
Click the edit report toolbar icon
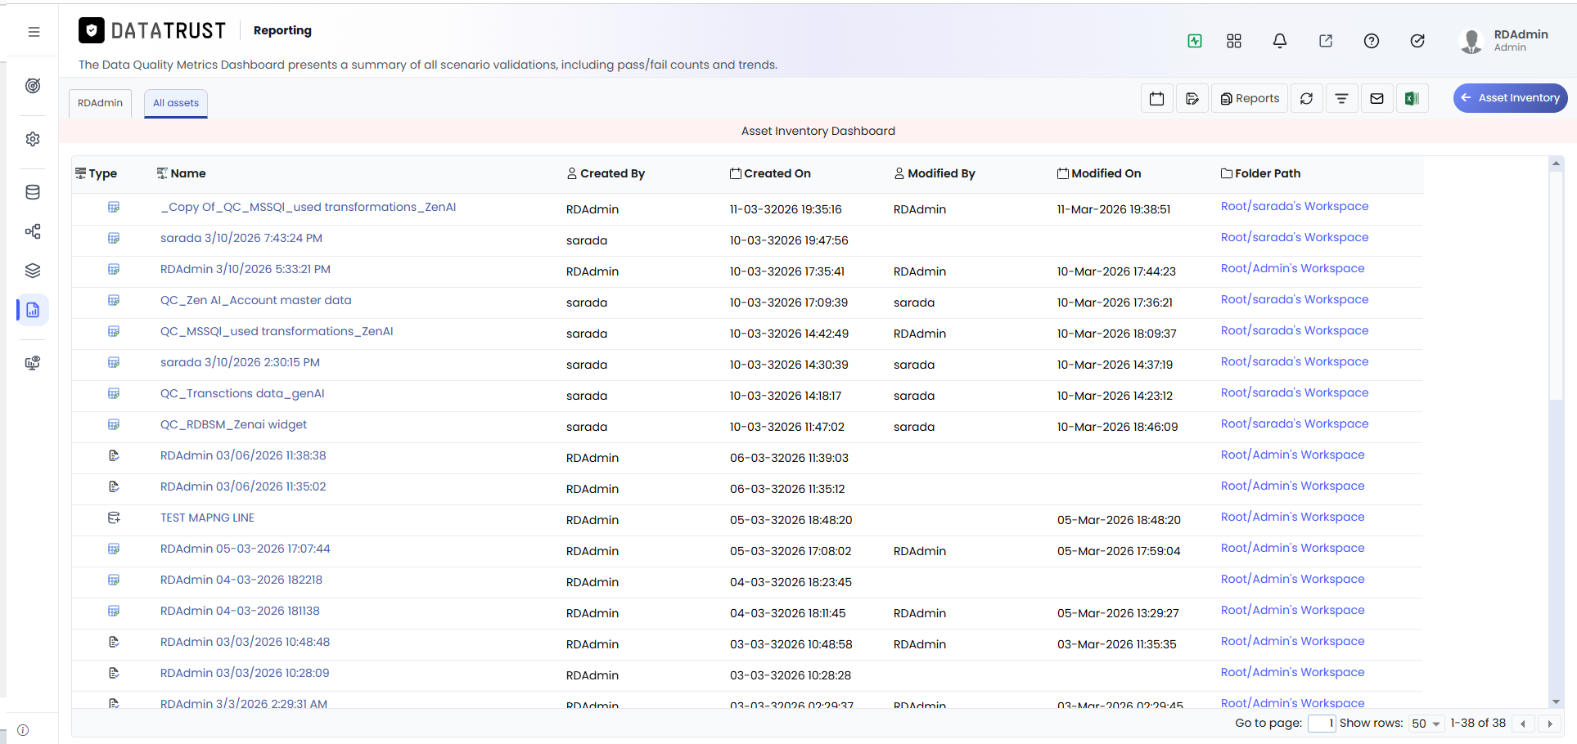tap(1192, 98)
